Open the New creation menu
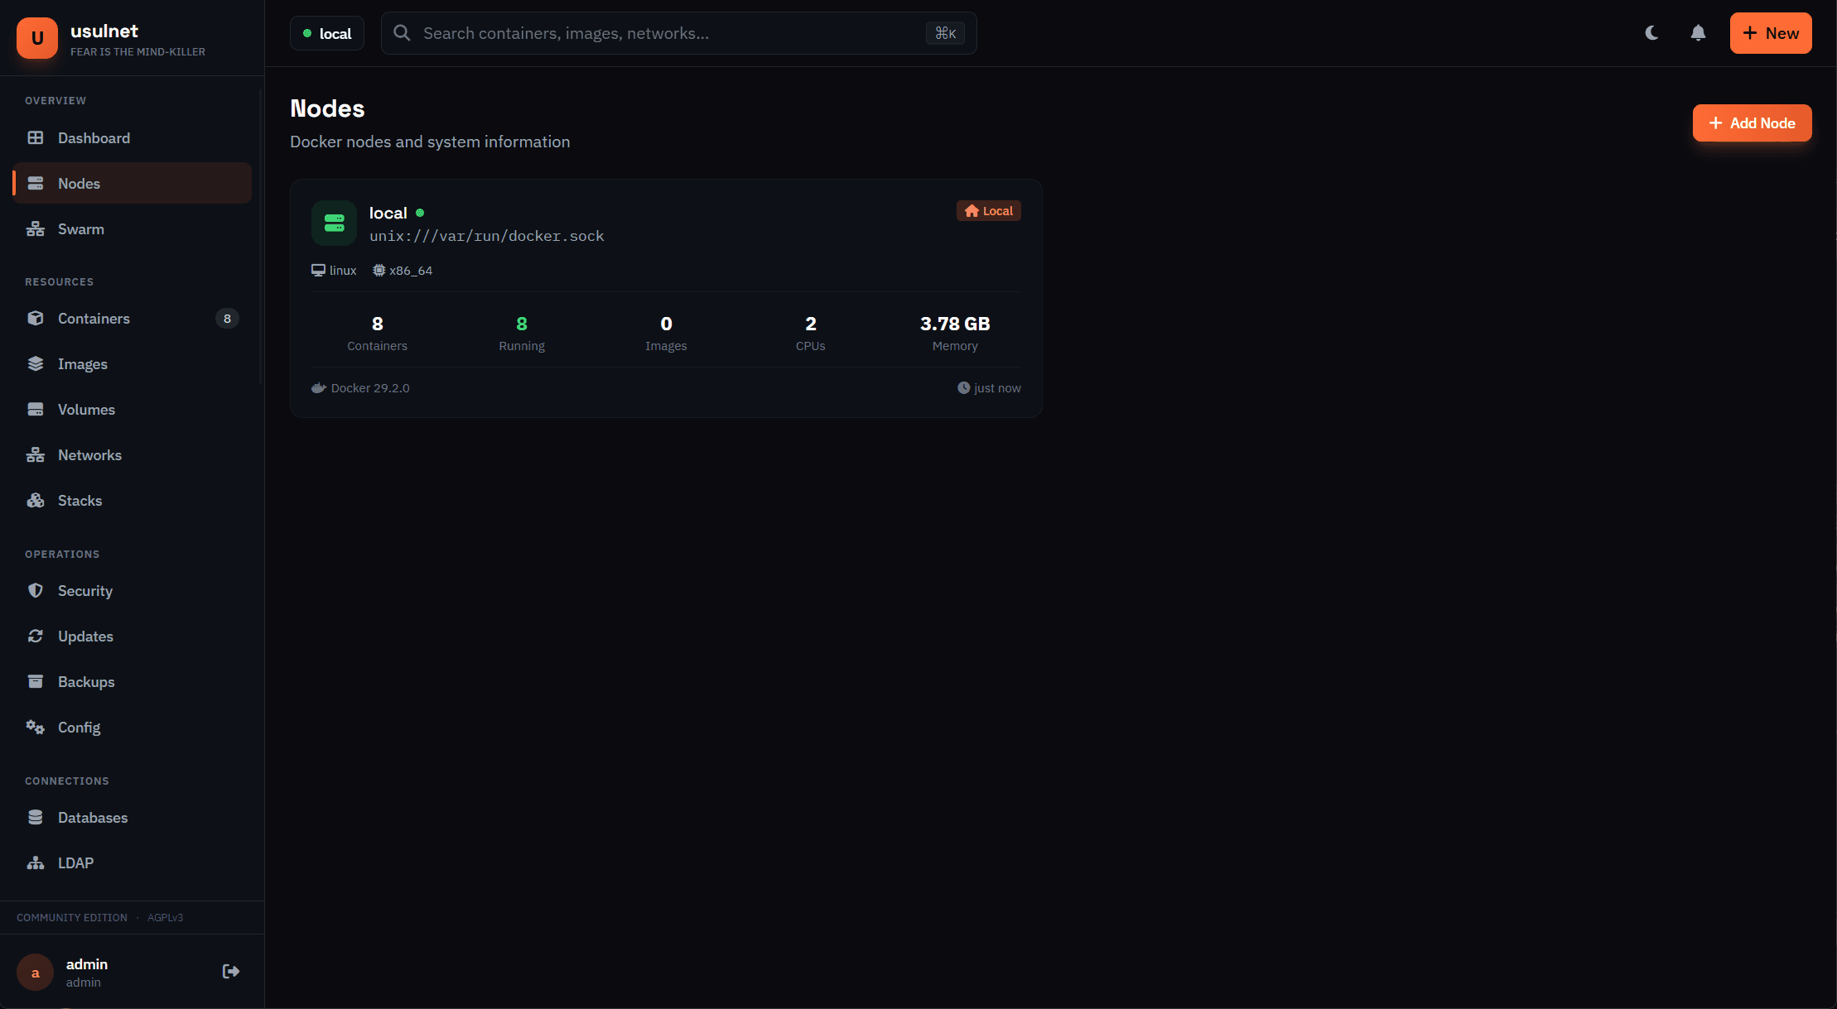This screenshot has width=1837, height=1009. click(1771, 33)
